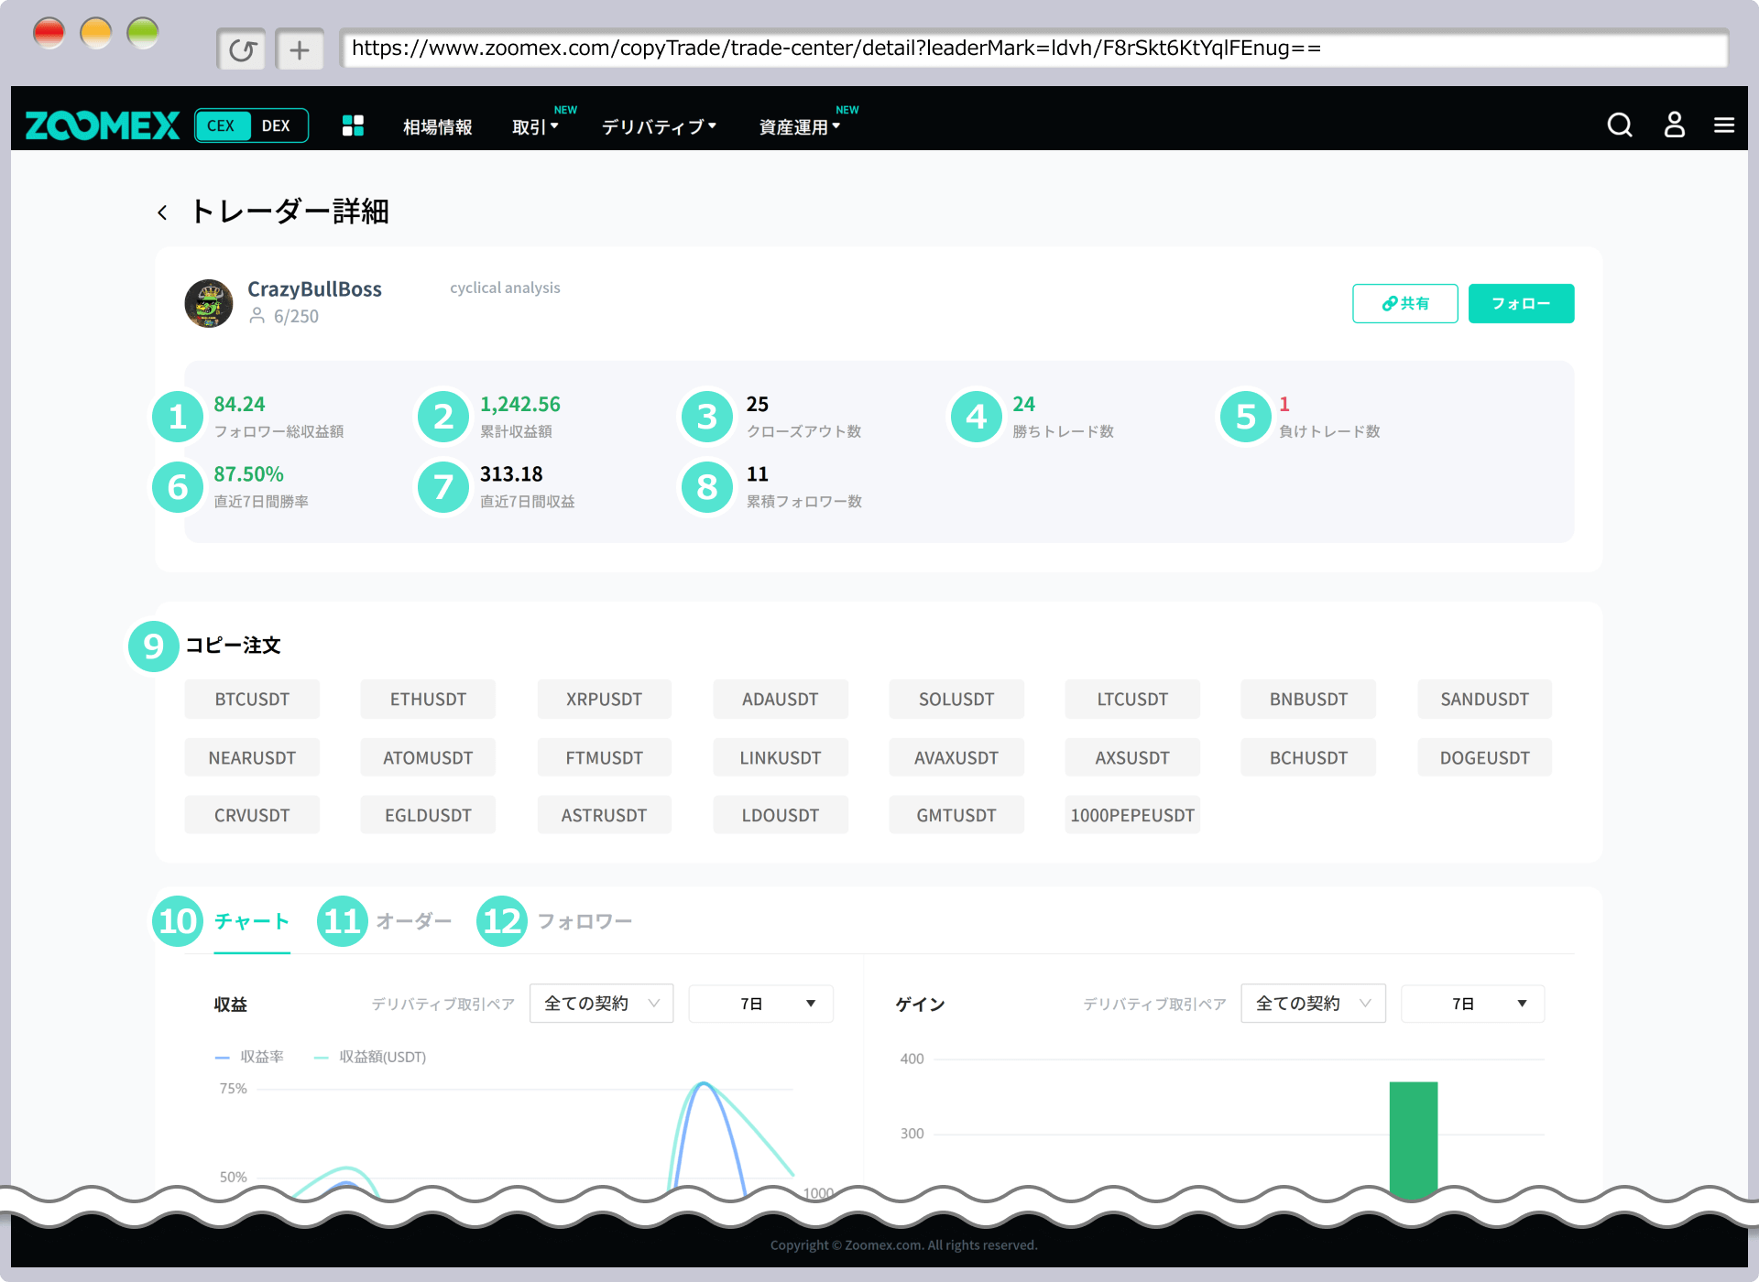
Task: Open 相場情報 menu item
Action: pyautogui.click(x=438, y=127)
